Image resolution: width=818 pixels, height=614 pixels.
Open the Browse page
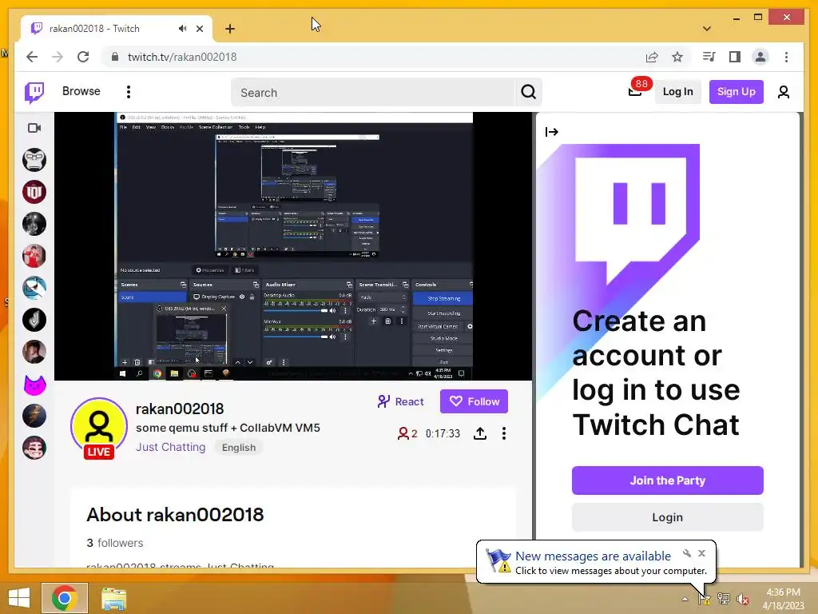point(81,91)
